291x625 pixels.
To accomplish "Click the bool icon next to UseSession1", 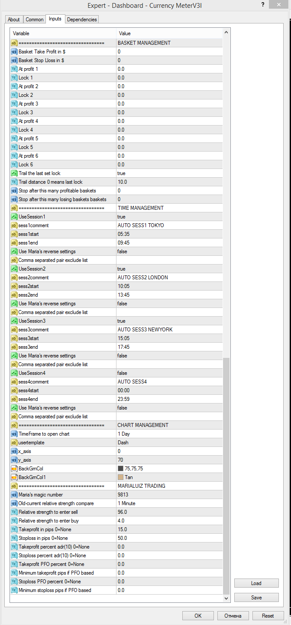I will 14,217.
